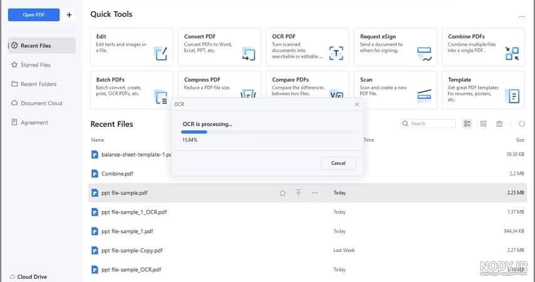
Task: Click the Open PDF button
Action: click(34, 14)
